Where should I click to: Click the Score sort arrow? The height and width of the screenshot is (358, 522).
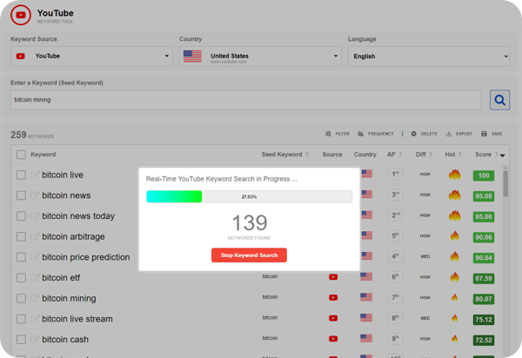point(503,156)
